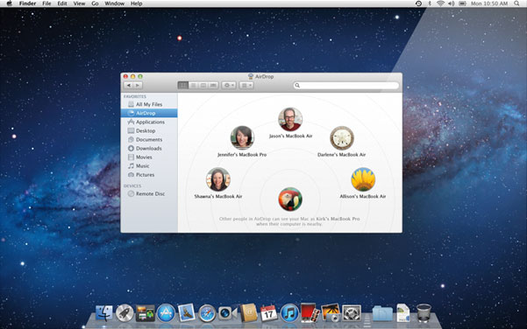Select Applications in the sidebar
527x329 pixels.
(149, 122)
